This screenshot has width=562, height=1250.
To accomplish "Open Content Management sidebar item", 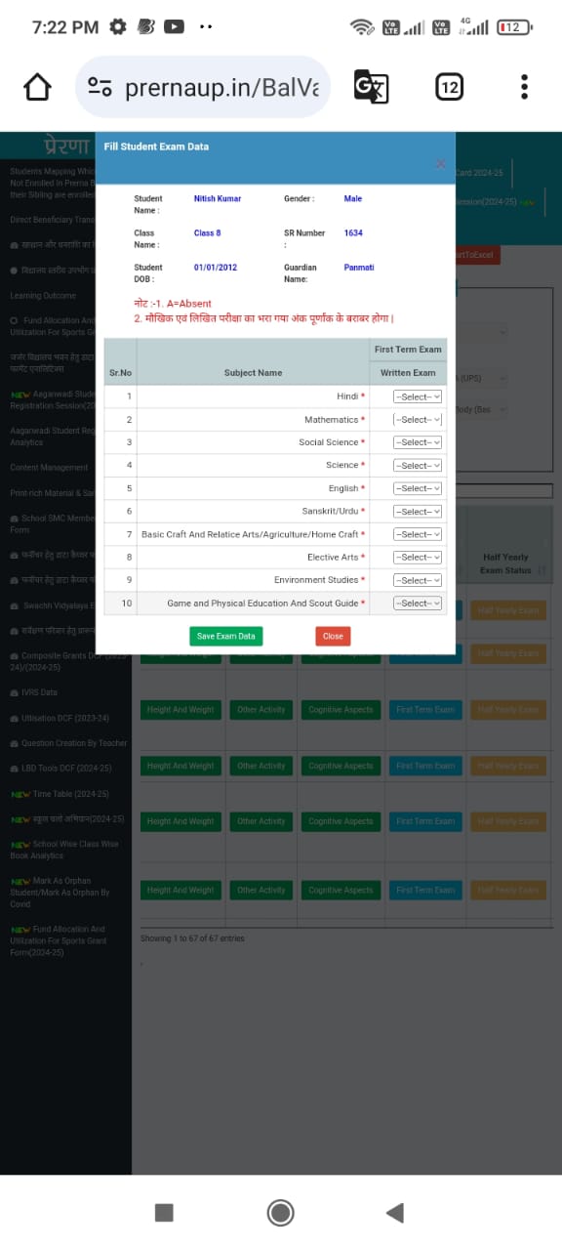I will (x=49, y=468).
